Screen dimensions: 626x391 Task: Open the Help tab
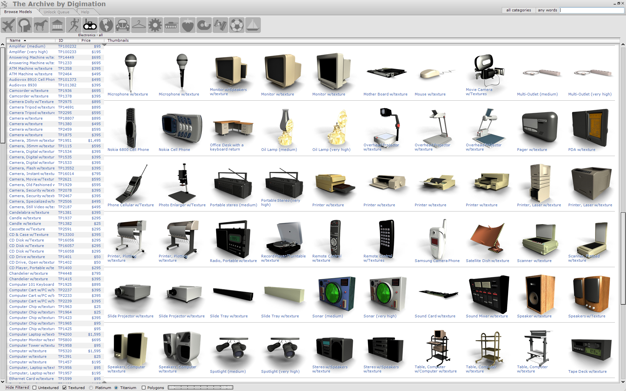(85, 12)
